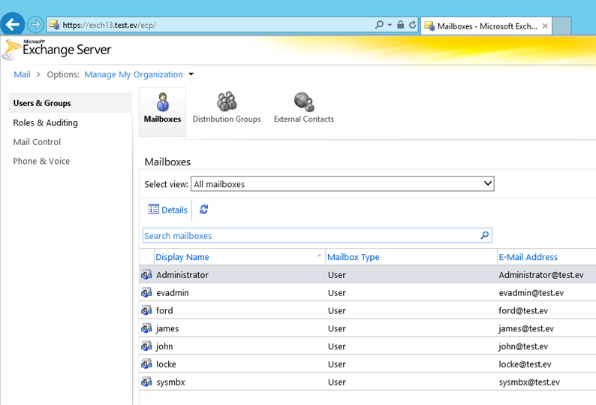Click the User type cell in locke row

337,364
